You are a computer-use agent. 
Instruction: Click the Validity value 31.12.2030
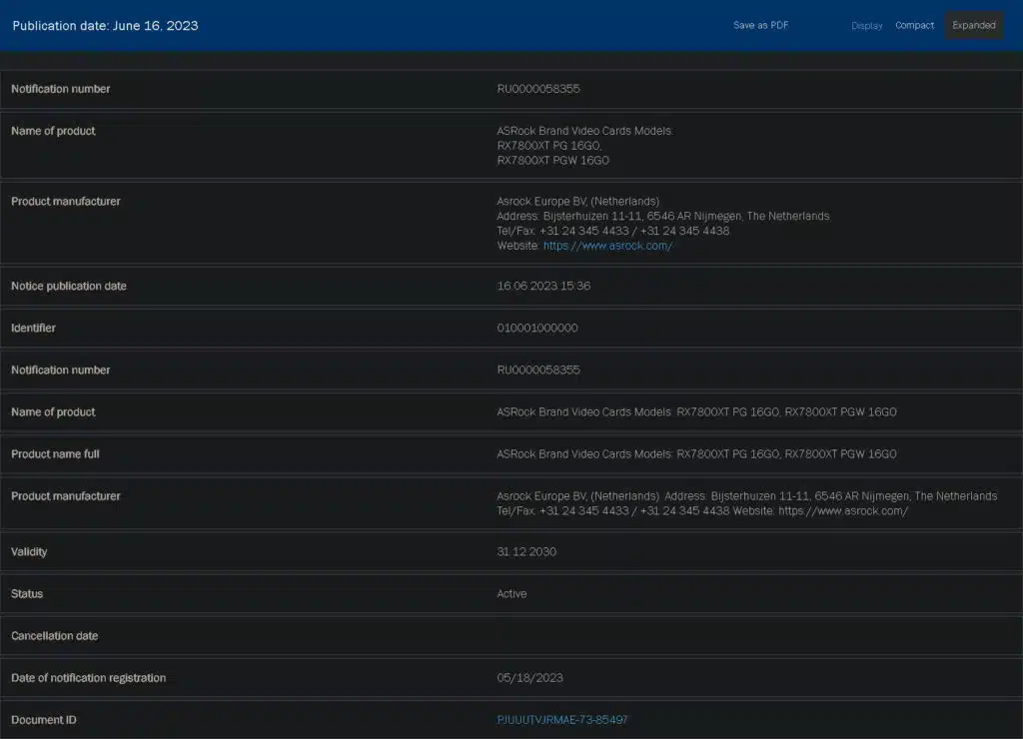tap(525, 552)
